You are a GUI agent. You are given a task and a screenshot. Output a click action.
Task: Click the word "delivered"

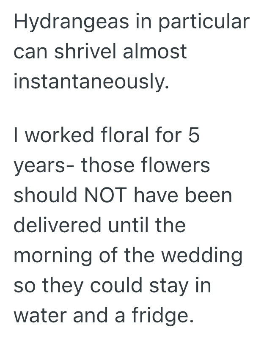click(x=57, y=225)
